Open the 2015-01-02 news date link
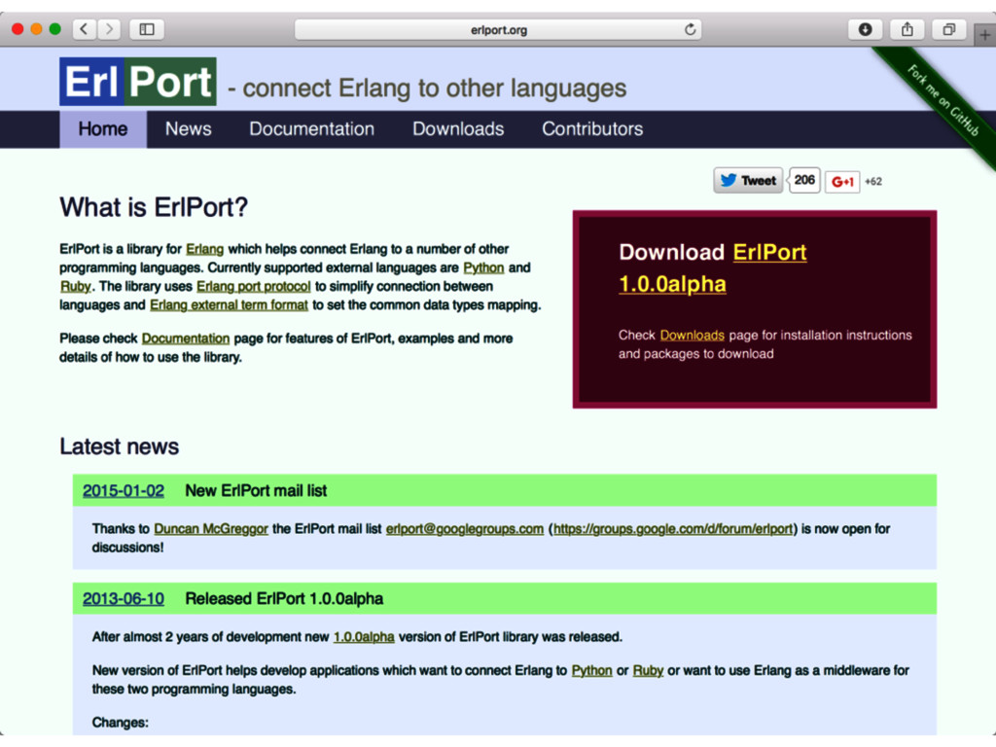Image resolution: width=996 pixels, height=747 pixels. coord(124,490)
